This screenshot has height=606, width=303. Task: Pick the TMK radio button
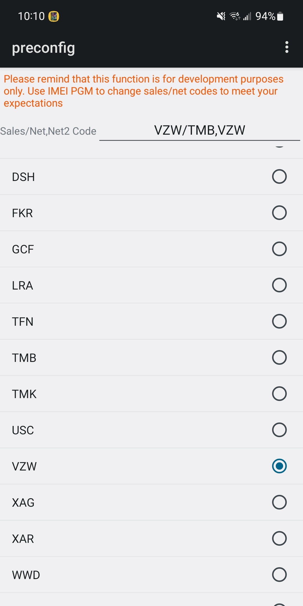(x=279, y=394)
